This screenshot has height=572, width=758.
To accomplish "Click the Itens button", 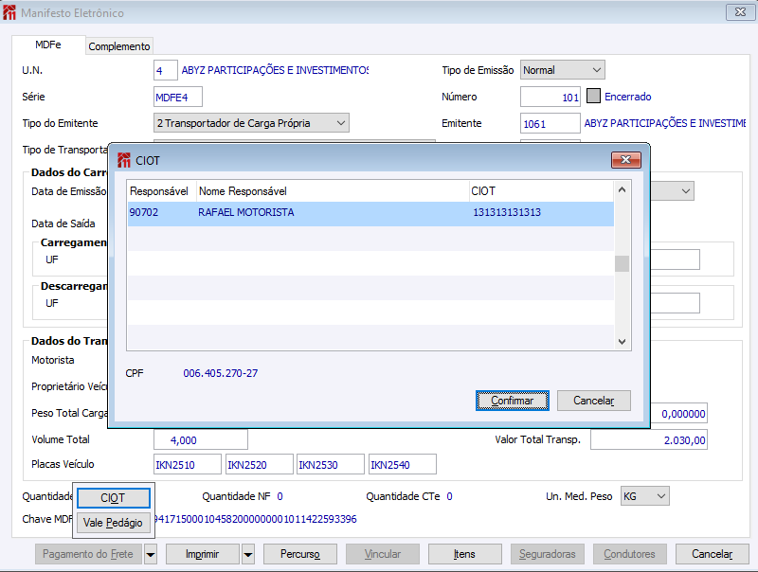I will click(x=464, y=554).
